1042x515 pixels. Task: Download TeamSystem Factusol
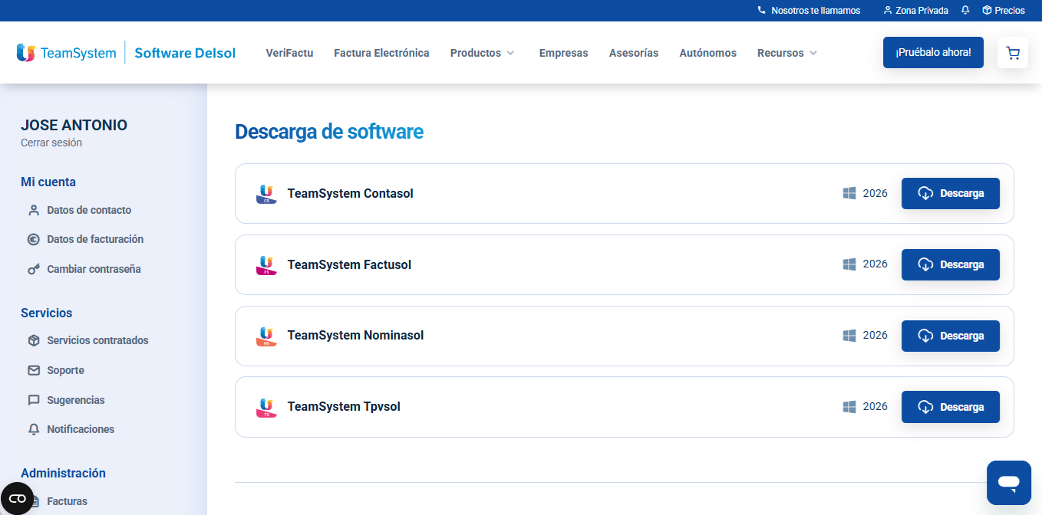point(951,264)
